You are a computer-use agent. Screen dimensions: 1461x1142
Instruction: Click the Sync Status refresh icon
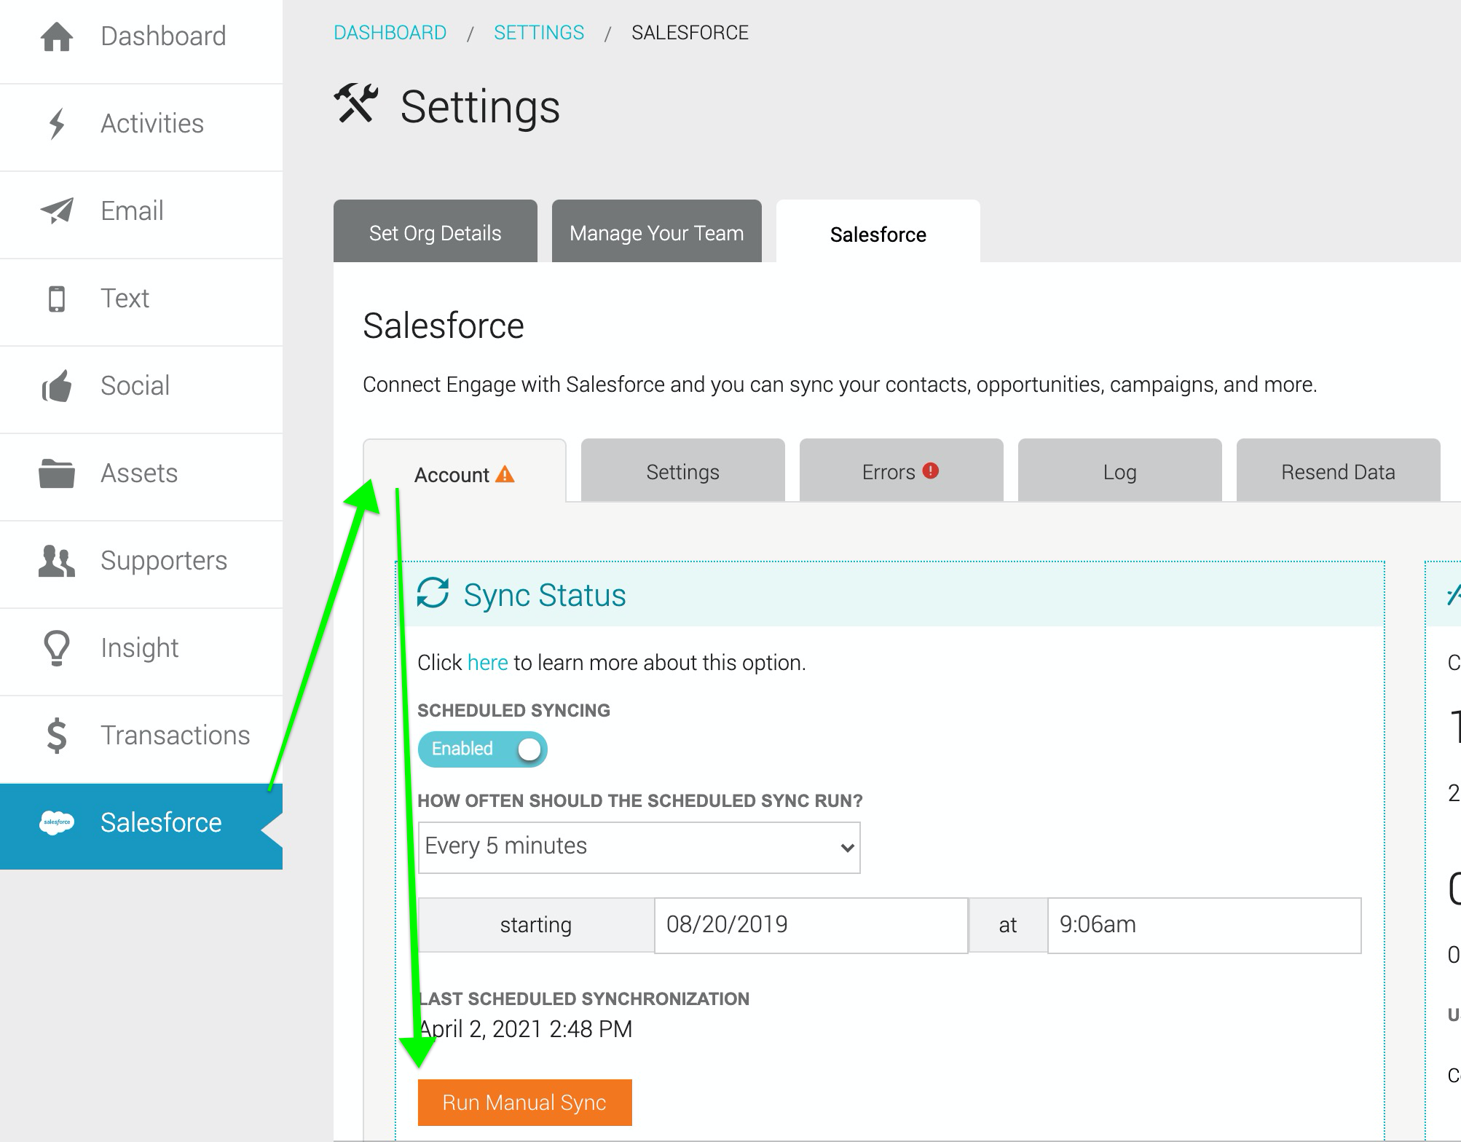coord(433,593)
